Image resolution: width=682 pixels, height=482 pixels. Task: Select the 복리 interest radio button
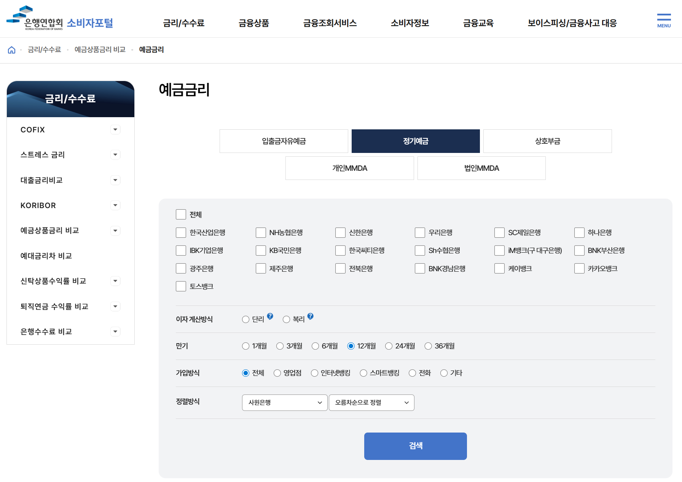(286, 320)
